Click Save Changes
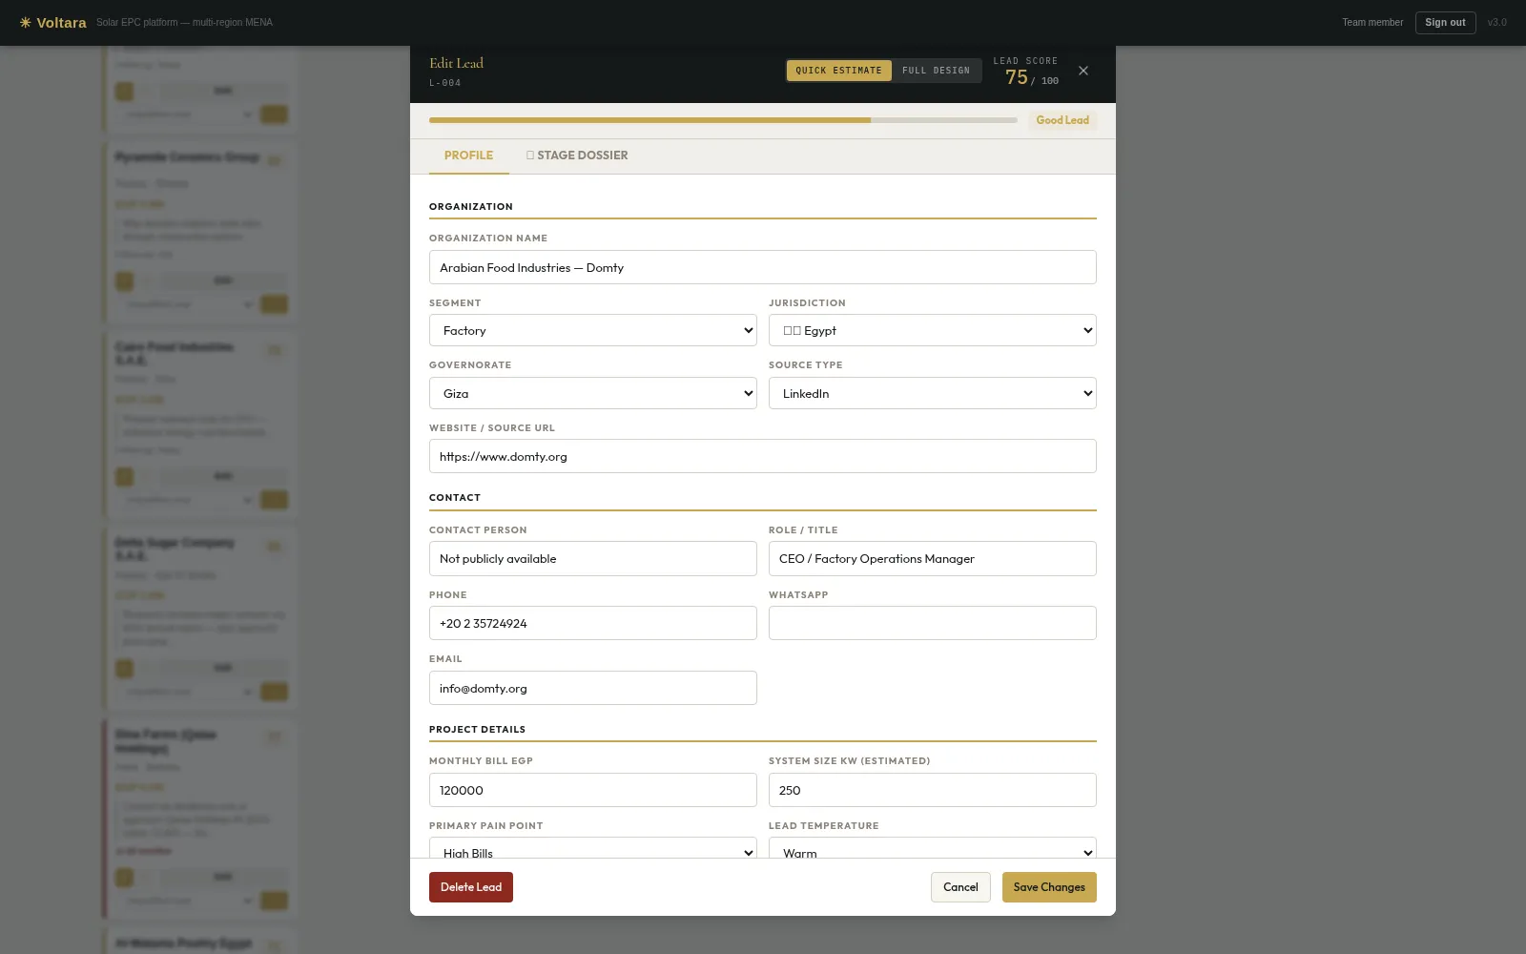The image size is (1526, 954). [x=1049, y=887]
